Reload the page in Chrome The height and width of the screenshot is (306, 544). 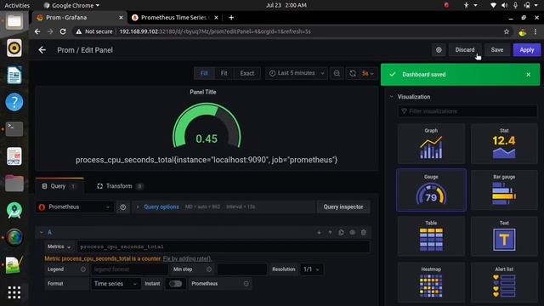click(63, 31)
